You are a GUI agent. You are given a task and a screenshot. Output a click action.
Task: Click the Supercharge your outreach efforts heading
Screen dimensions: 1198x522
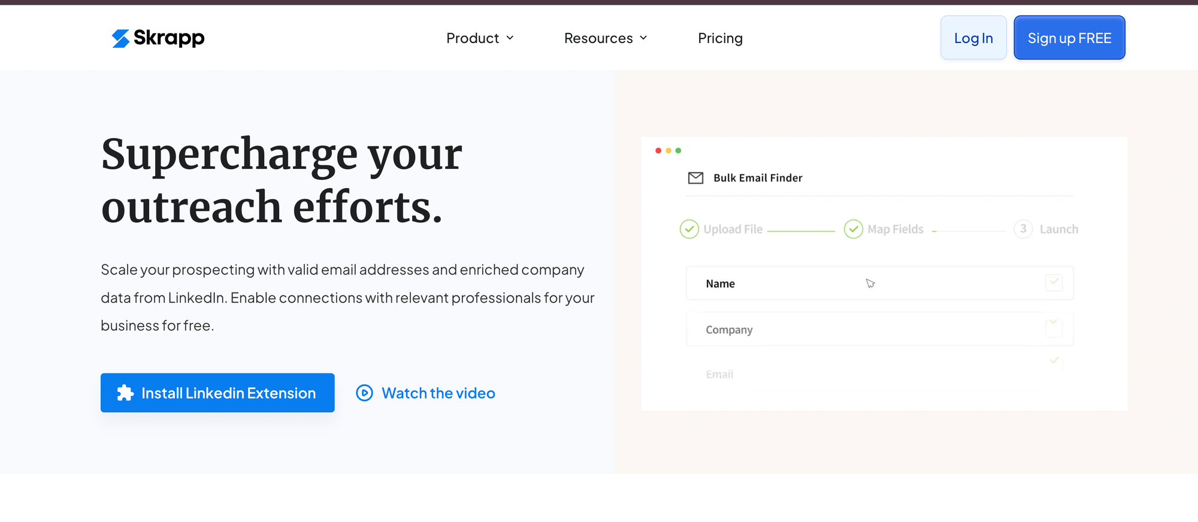pos(282,180)
